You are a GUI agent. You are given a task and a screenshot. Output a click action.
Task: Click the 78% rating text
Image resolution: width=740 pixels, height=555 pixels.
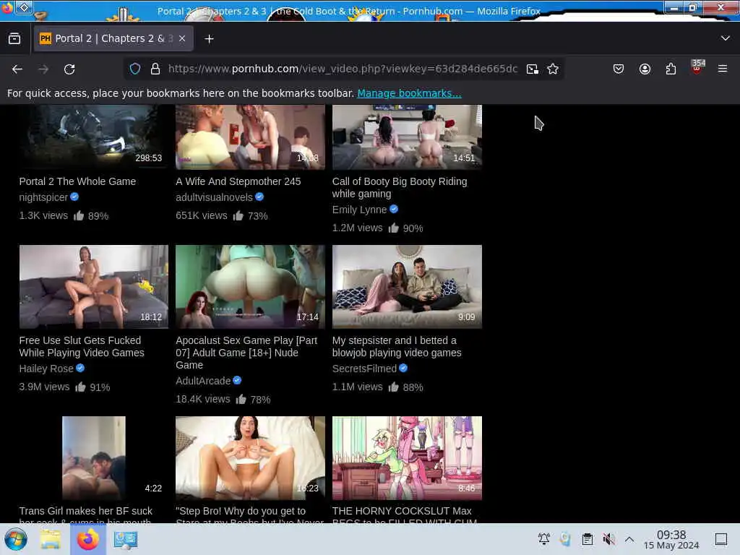pyautogui.click(x=260, y=400)
